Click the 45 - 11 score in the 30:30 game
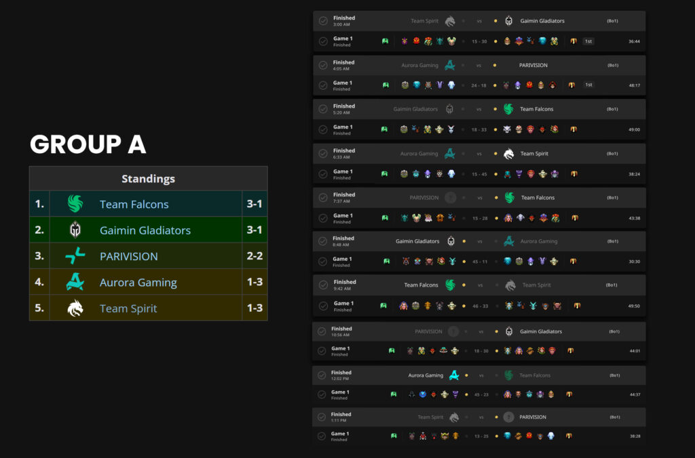The width and height of the screenshot is (695, 458). coord(478,262)
